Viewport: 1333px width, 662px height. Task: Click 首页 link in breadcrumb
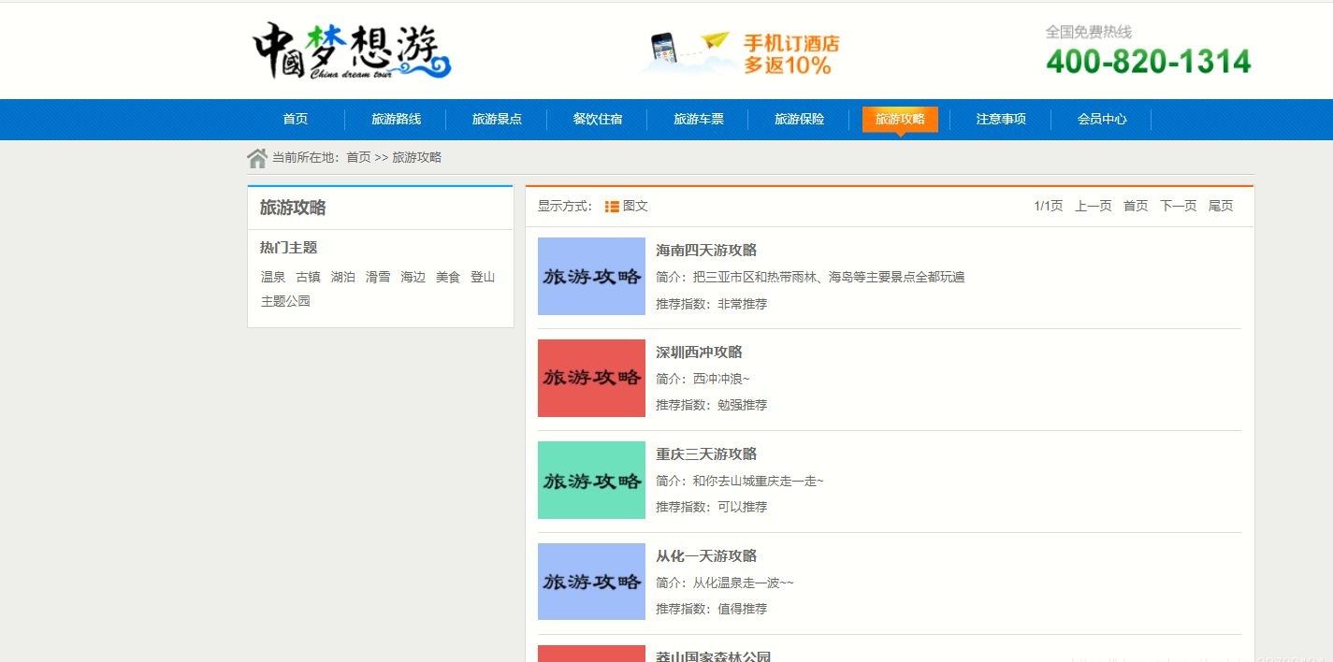coord(358,158)
